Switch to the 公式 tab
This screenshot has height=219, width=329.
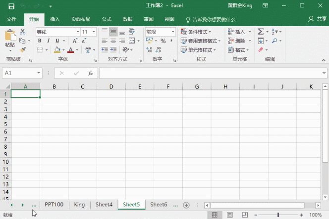tap(107, 19)
